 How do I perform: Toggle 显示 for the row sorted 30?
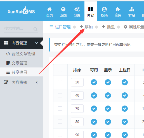[108, 82]
